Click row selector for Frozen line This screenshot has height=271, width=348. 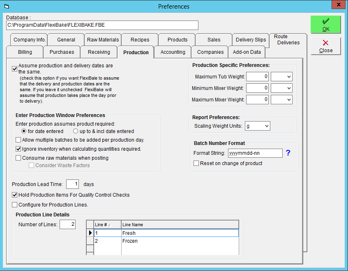click(x=90, y=241)
